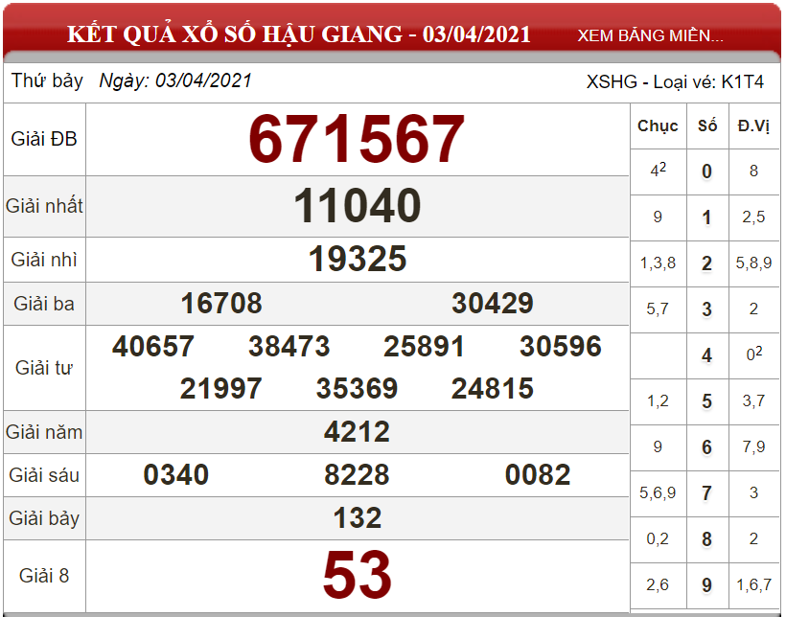Click the Chục cell showing '2,6'

click(658, 584)
